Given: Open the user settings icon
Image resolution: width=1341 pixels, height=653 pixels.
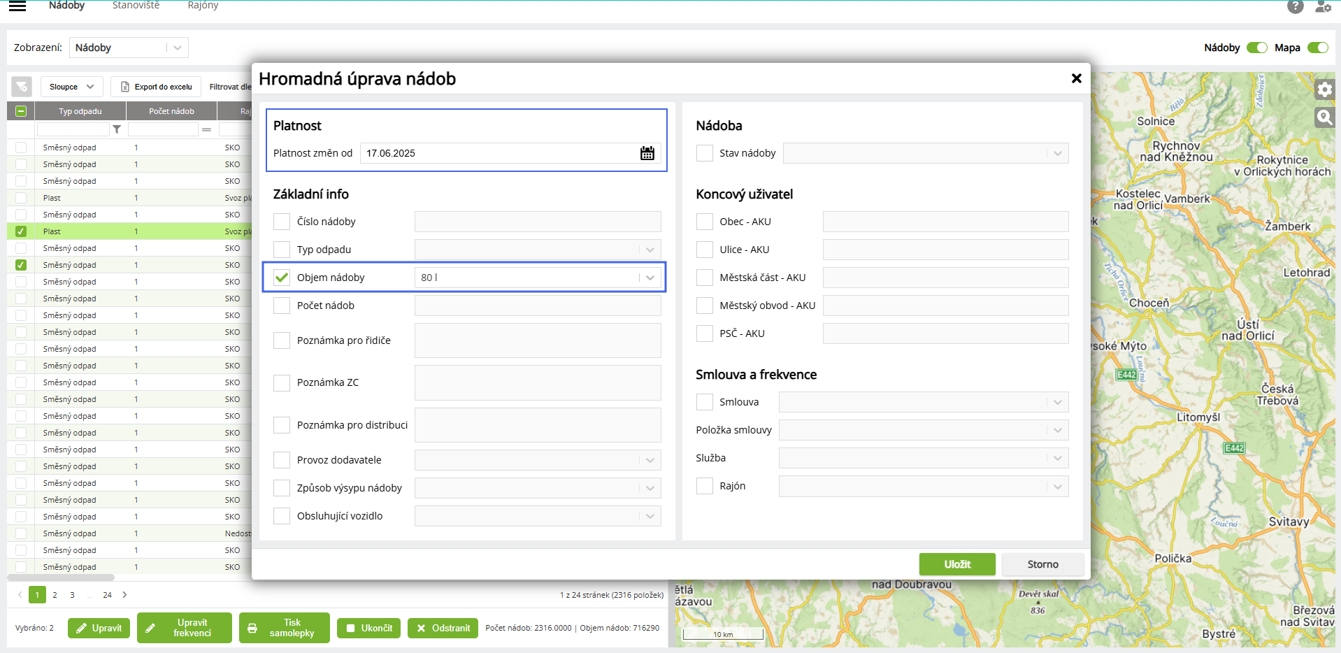Looking at the screenshot, I should (1322, 7).
